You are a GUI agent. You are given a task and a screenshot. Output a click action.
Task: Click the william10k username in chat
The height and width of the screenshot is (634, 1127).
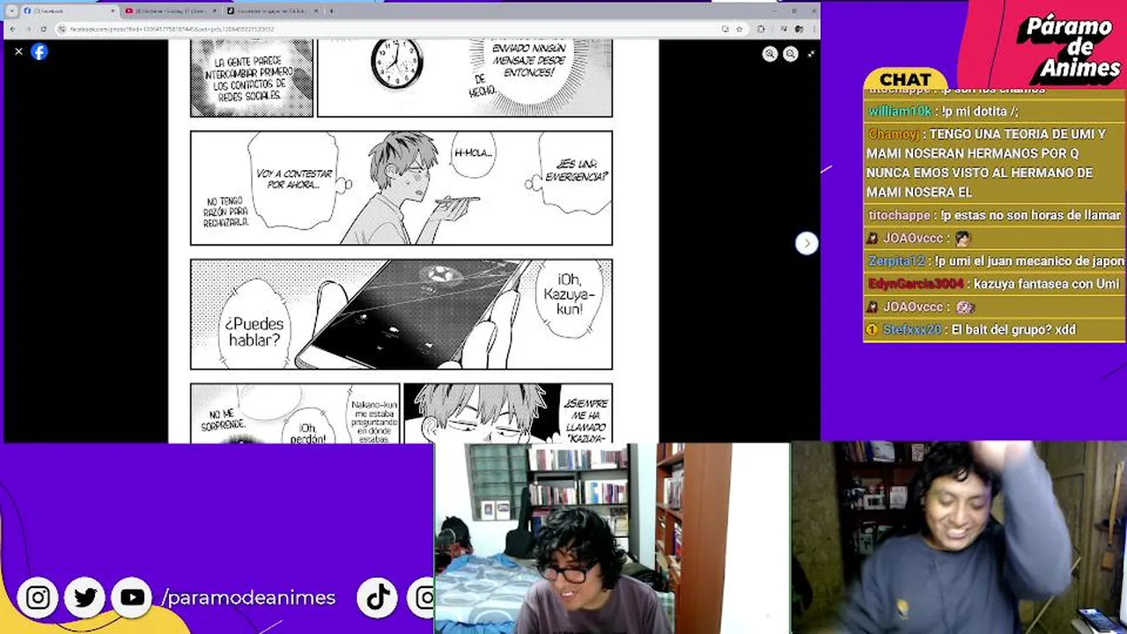[x=900, y=111]
